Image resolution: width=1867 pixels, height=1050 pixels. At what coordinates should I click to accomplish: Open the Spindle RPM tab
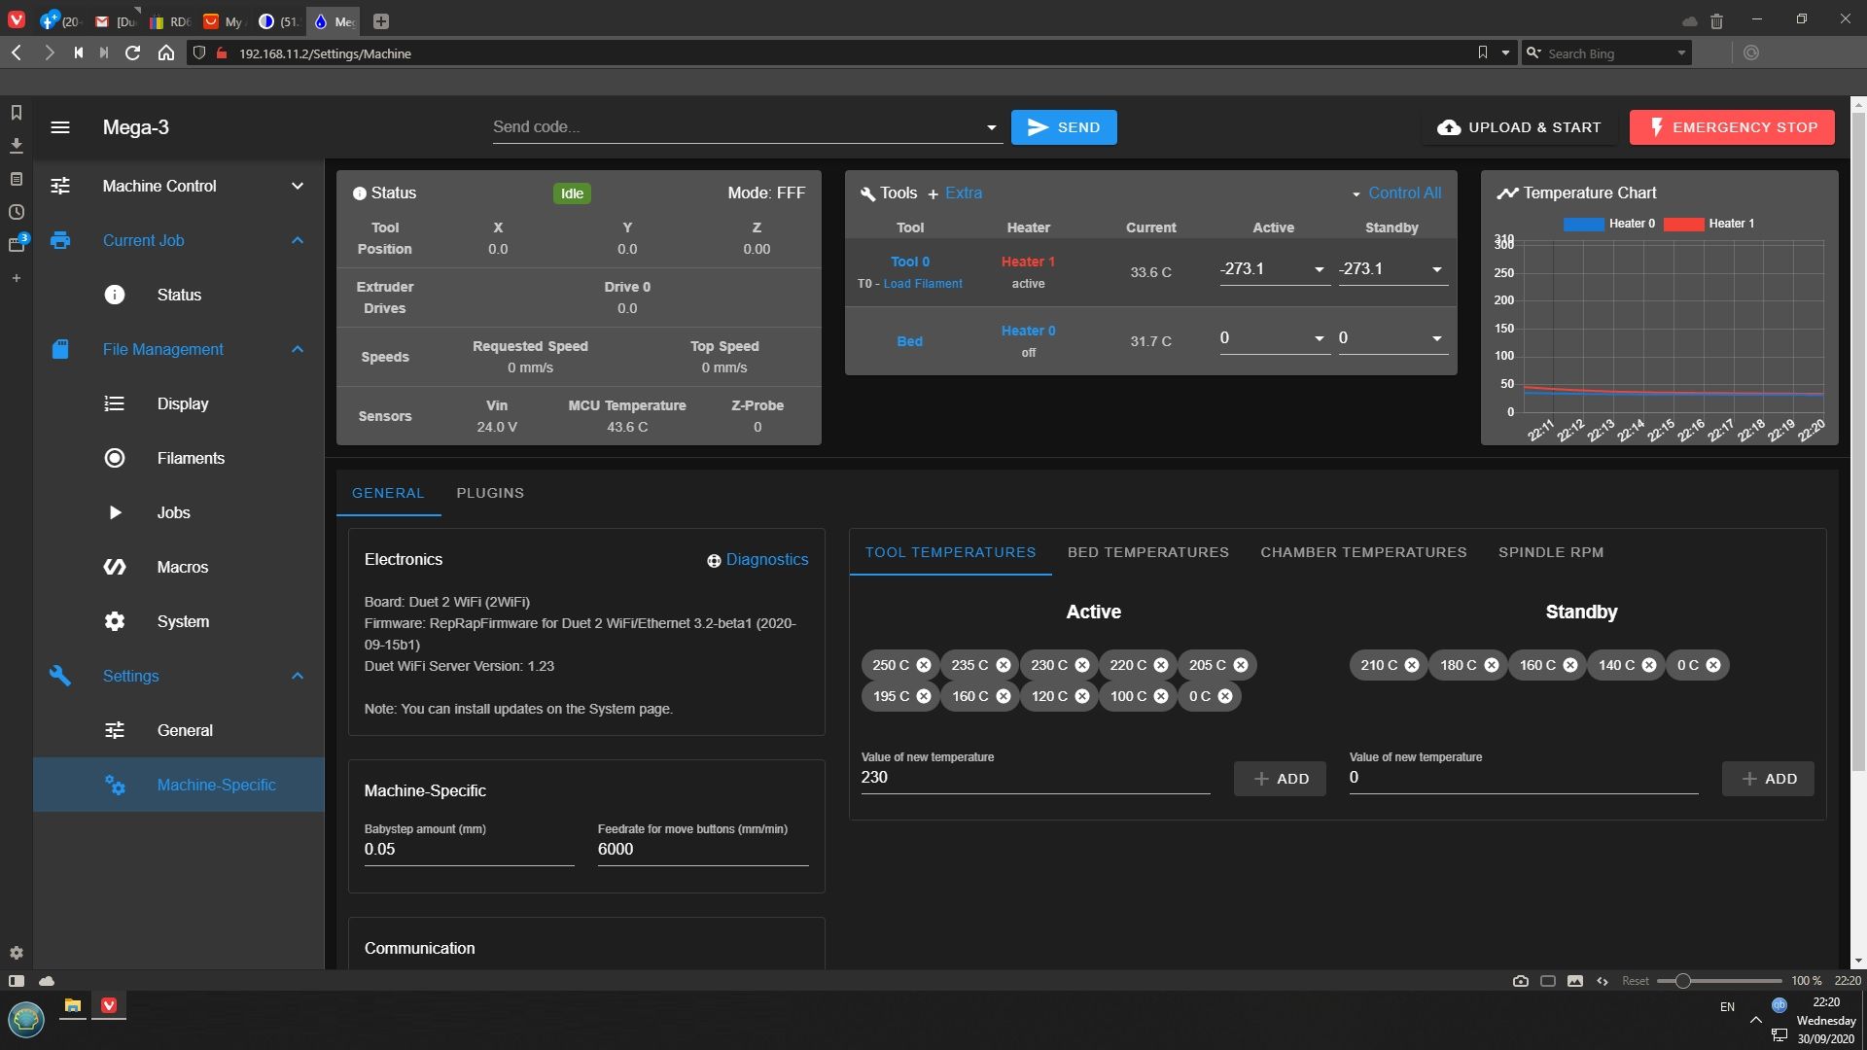pyautogui.click(x=1550, y=552)
